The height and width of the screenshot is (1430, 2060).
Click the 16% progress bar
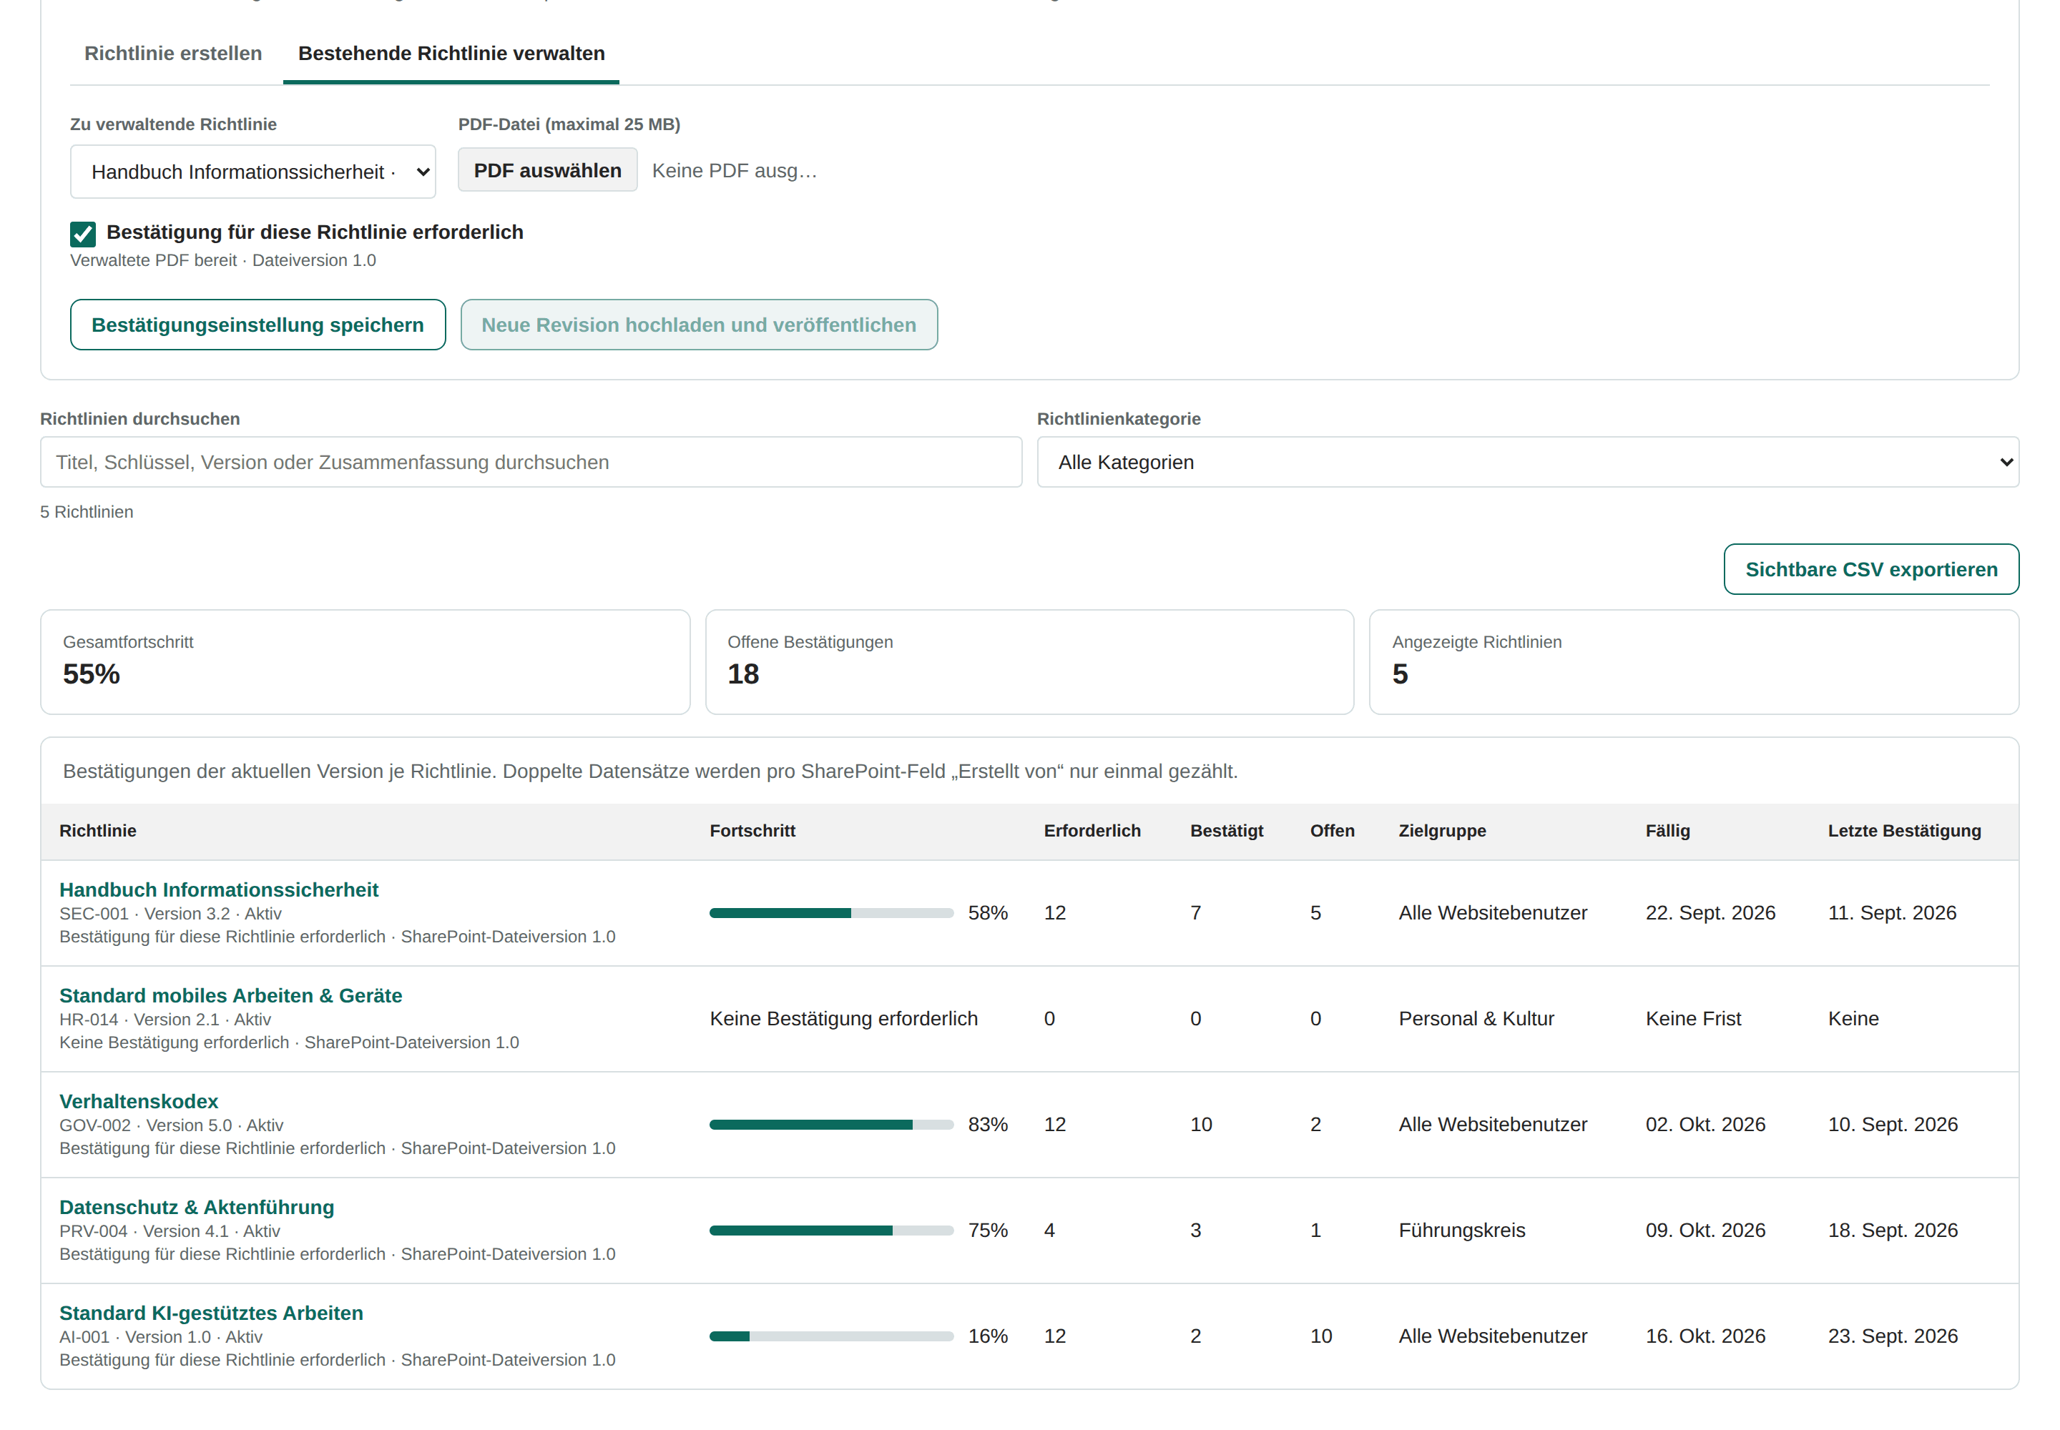click(x=831, y=1336)
